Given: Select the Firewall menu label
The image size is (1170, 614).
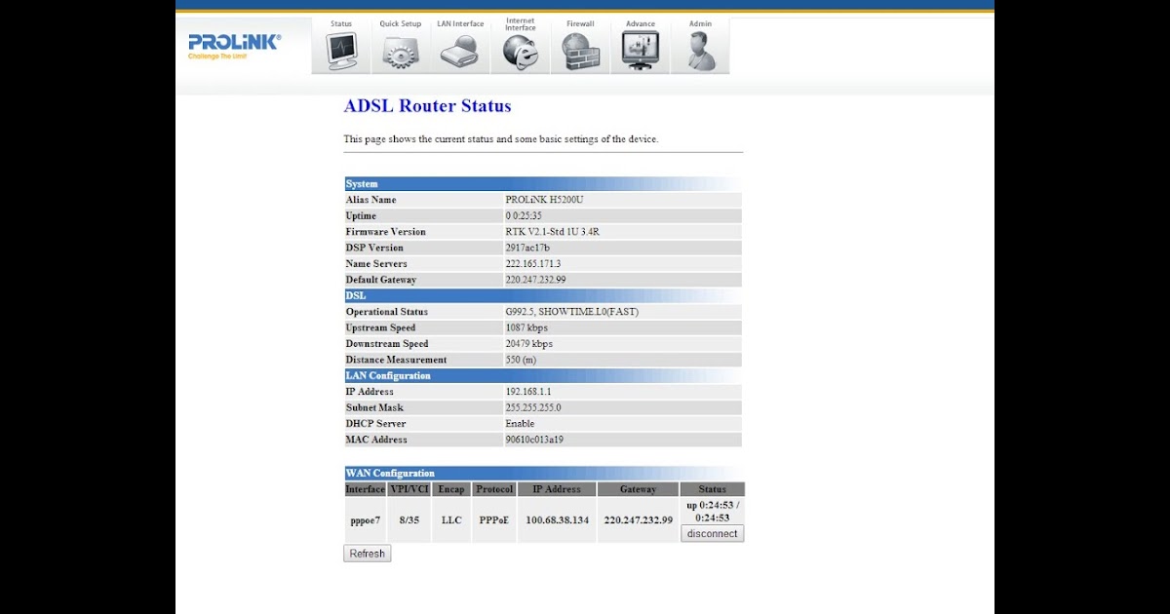Looking at the screenshot, I should 580,24.
